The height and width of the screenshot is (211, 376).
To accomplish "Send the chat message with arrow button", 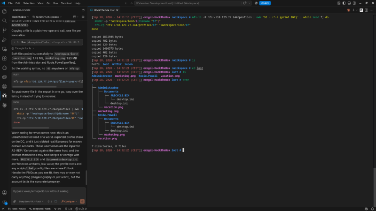I will [82, 202].
